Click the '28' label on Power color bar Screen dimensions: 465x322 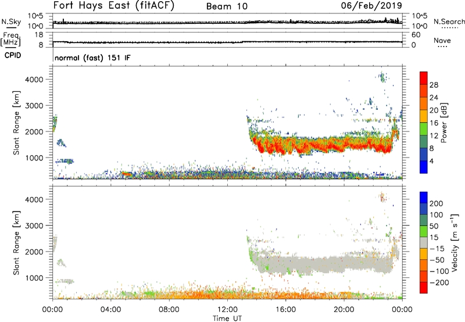(434, 85)
